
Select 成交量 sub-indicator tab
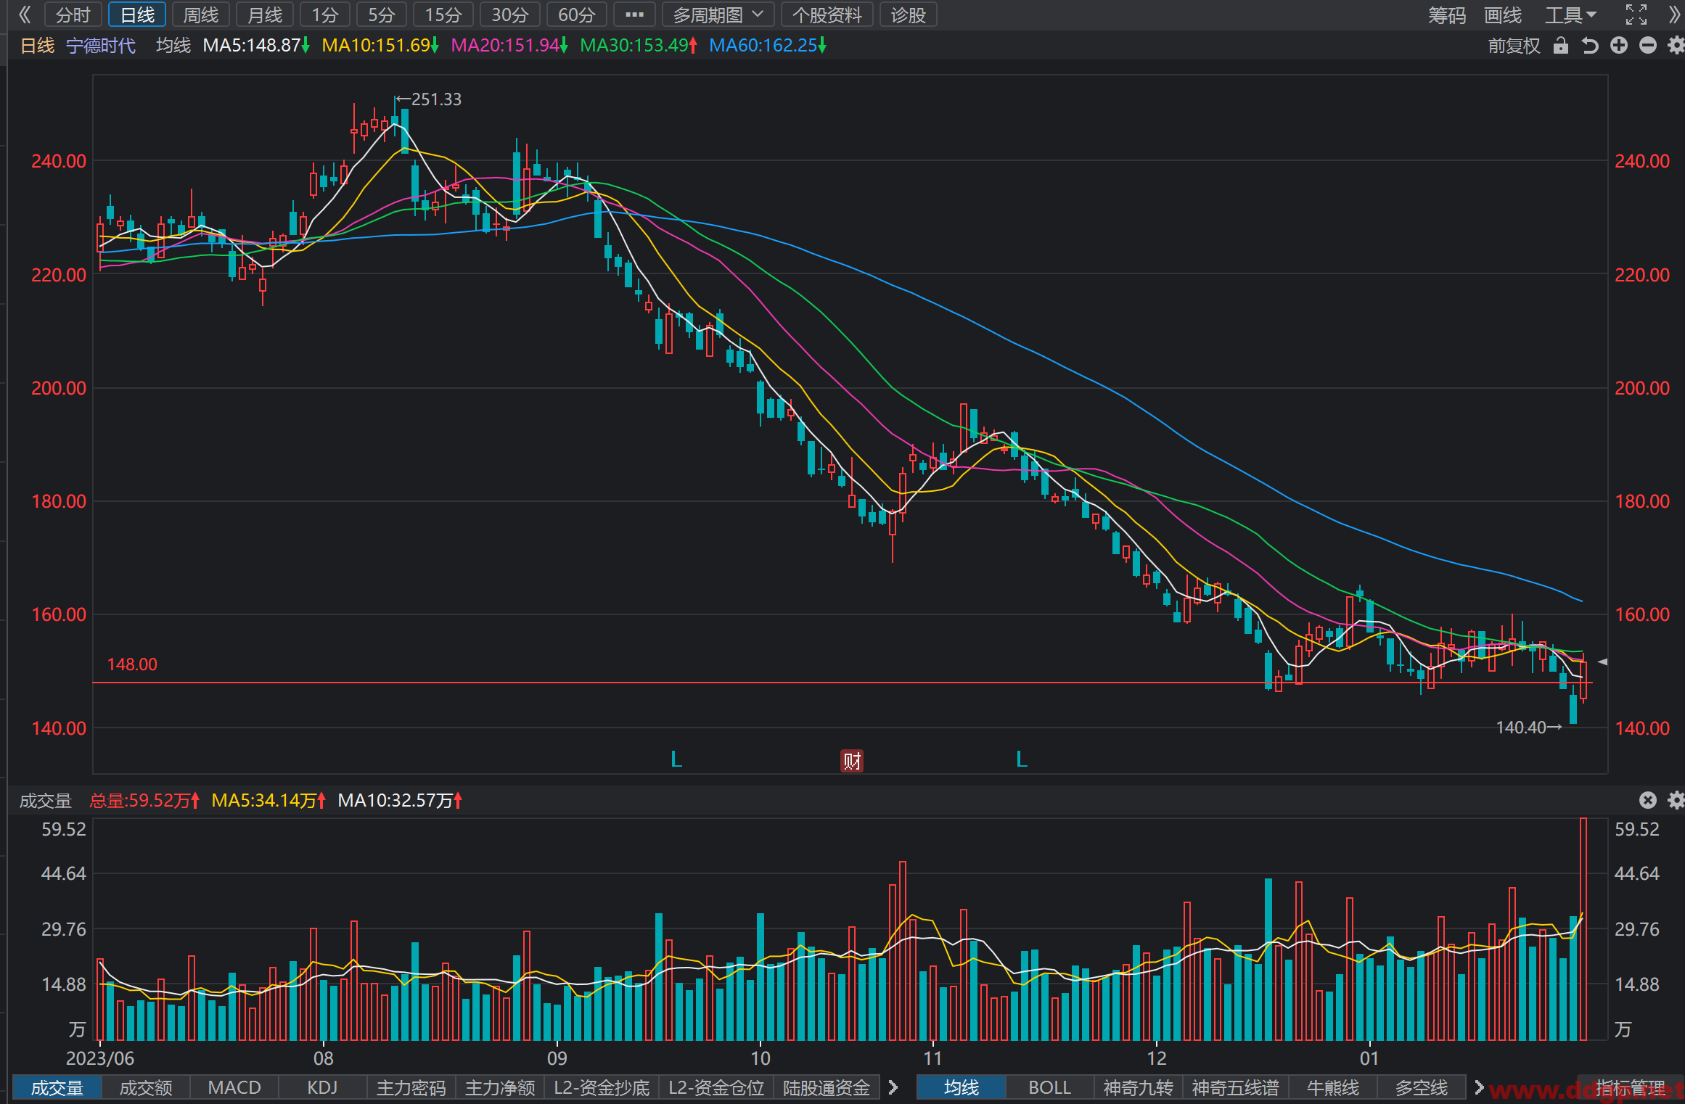tap(57, 1087)
